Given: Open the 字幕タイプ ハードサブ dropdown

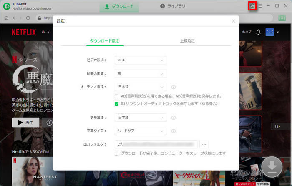Looking at the screenshot, I should (x=140, y=131).
